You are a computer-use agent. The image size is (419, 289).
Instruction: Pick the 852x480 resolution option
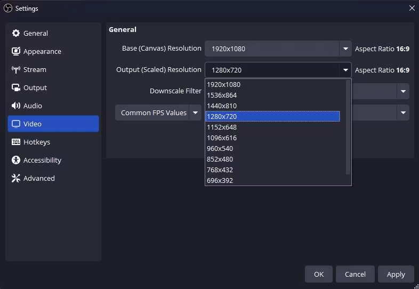coord(220,159)
